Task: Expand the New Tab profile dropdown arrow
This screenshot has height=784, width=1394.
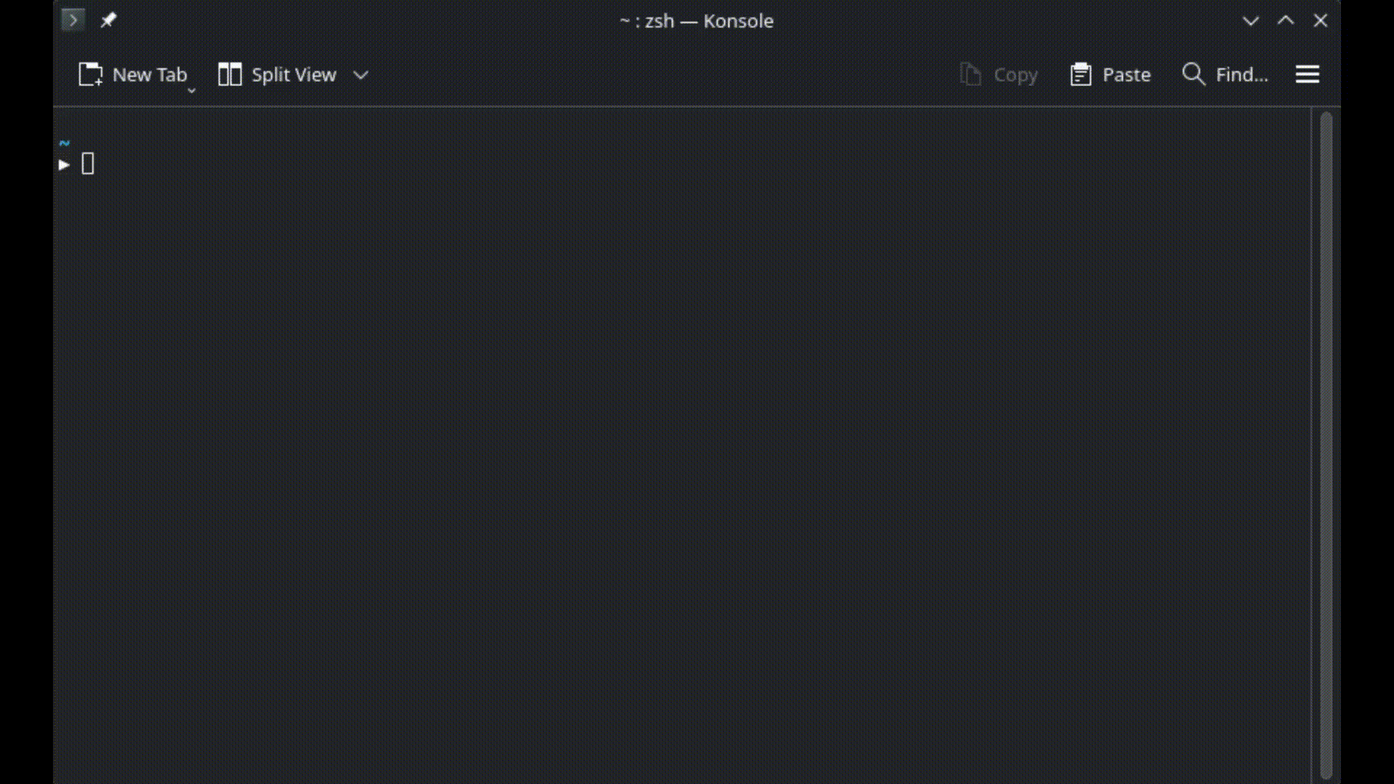Action: tap(192, 90)
